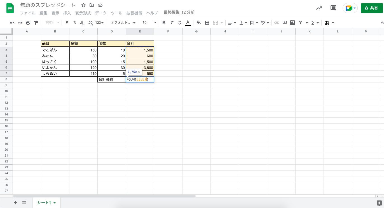This screenshot has height=208, width=384.
Task: Open the データ menu
Action: (100, 13)
